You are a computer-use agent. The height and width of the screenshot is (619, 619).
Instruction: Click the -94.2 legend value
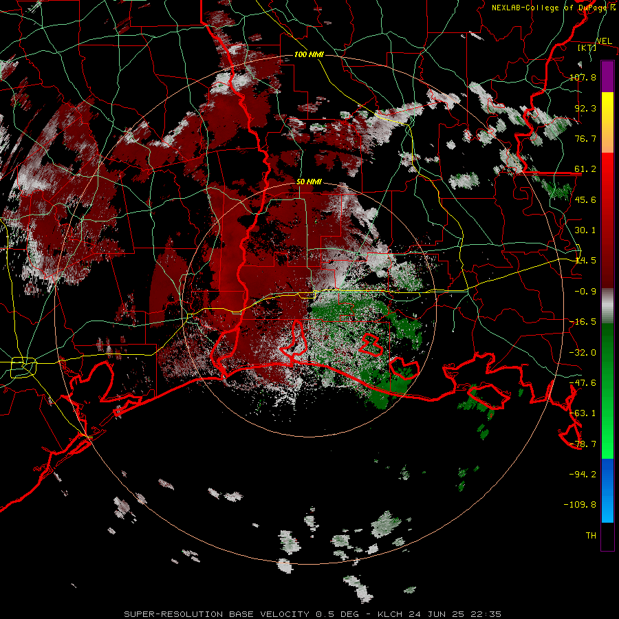583,474
